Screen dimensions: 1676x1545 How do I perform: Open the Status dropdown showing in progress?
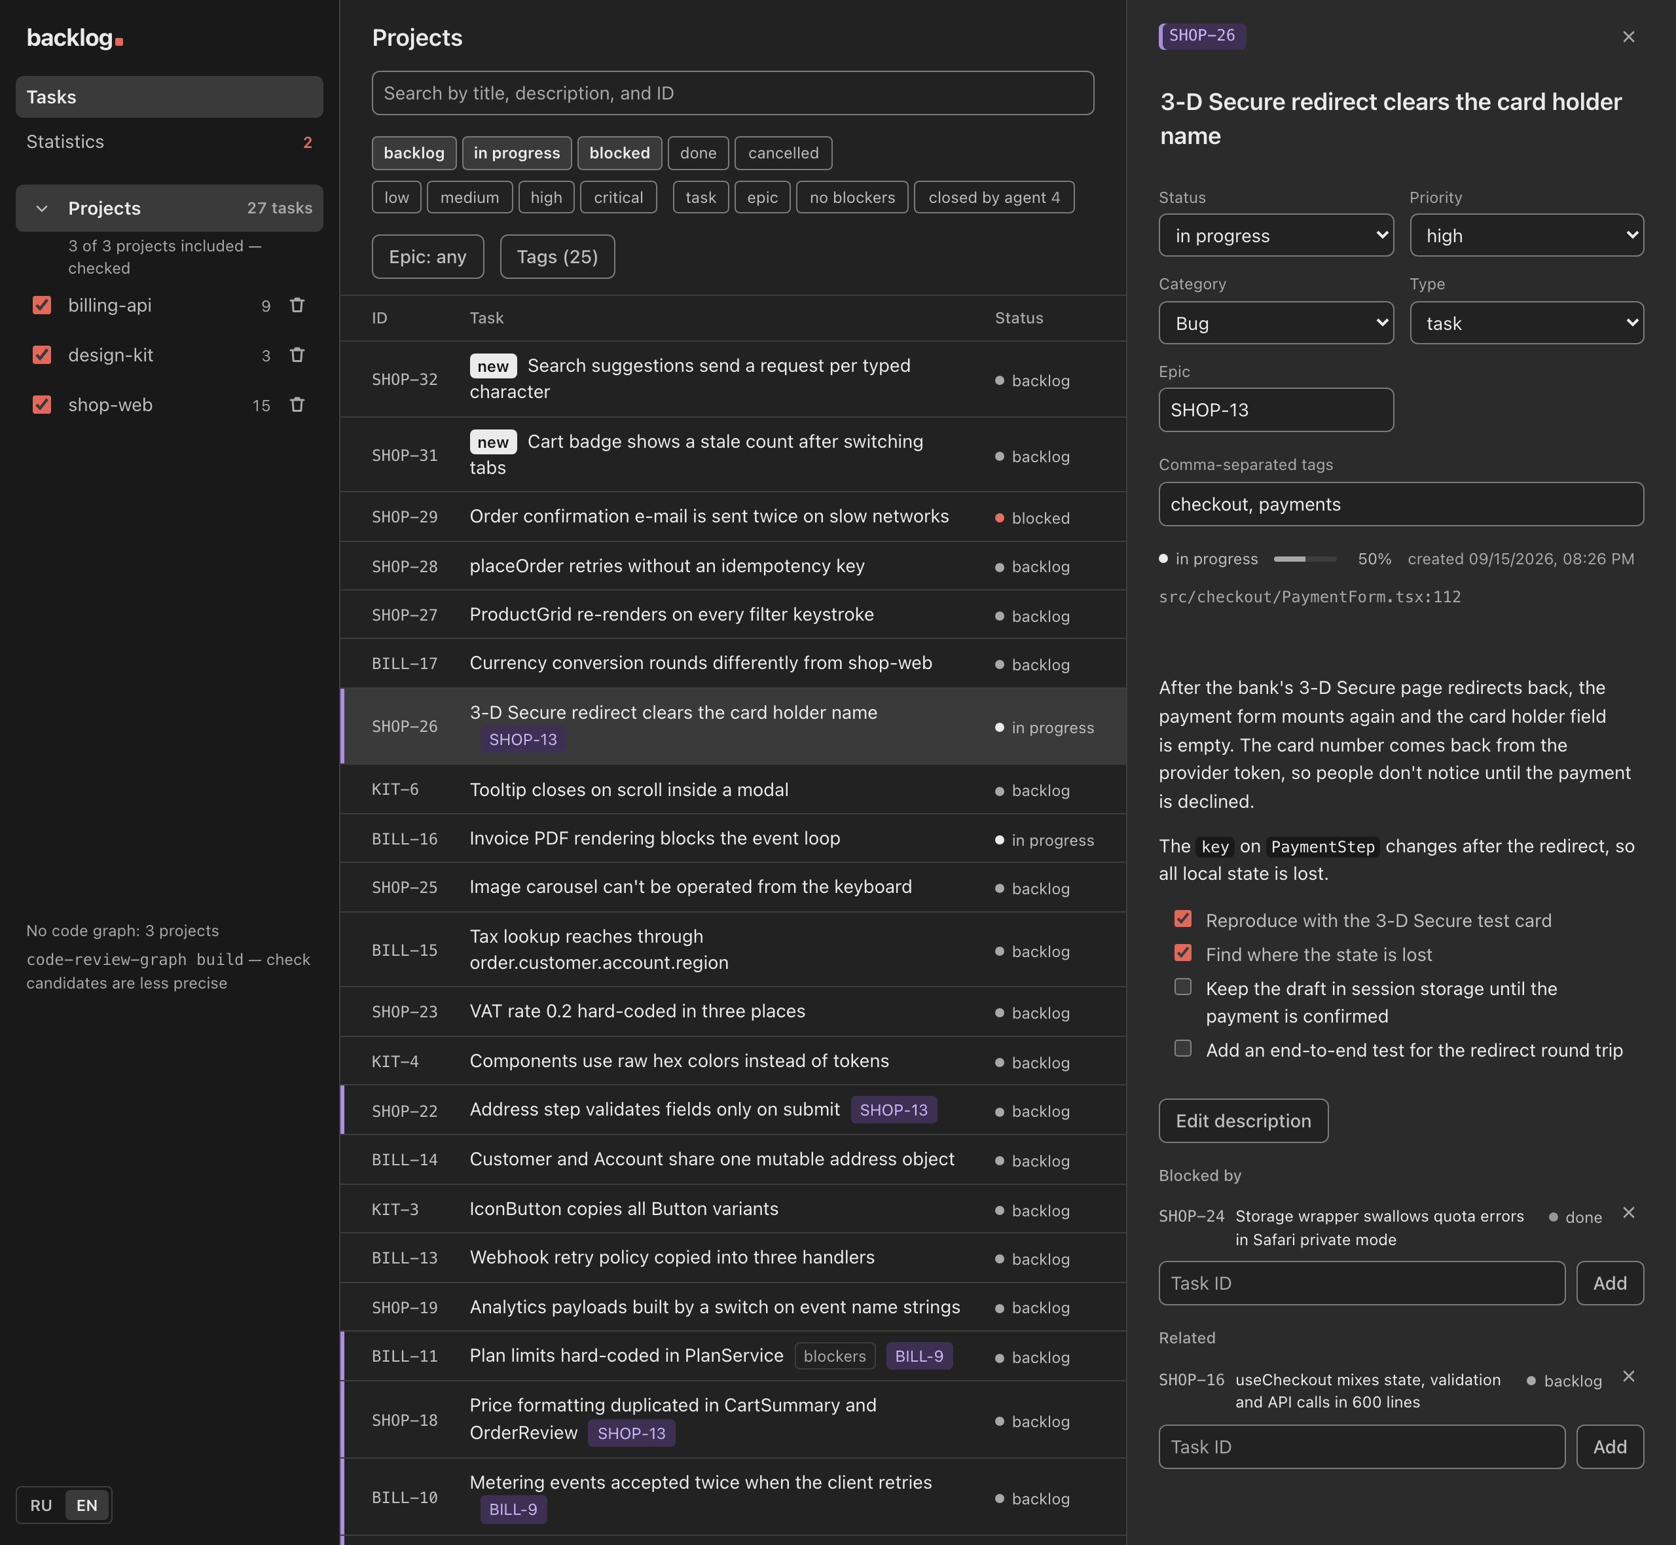[1275, 236]
